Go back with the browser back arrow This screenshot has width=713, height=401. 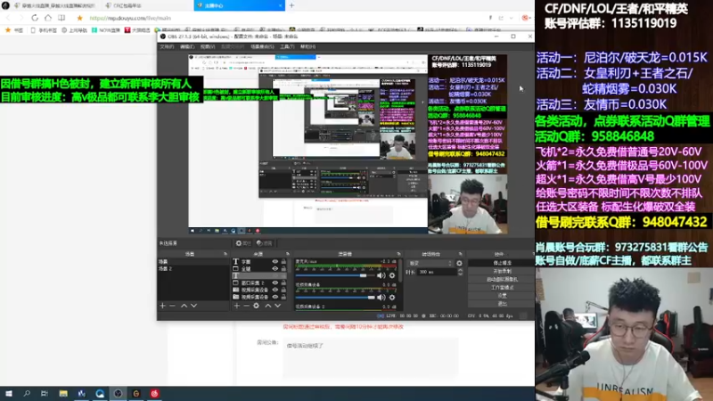coord(8,18)
